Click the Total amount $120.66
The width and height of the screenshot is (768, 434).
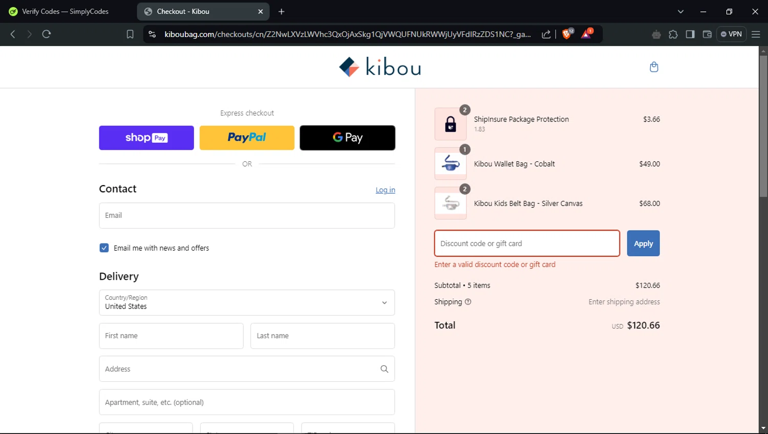coord(643,325)
